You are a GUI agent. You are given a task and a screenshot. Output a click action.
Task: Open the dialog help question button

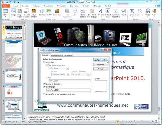coord(102,49)
